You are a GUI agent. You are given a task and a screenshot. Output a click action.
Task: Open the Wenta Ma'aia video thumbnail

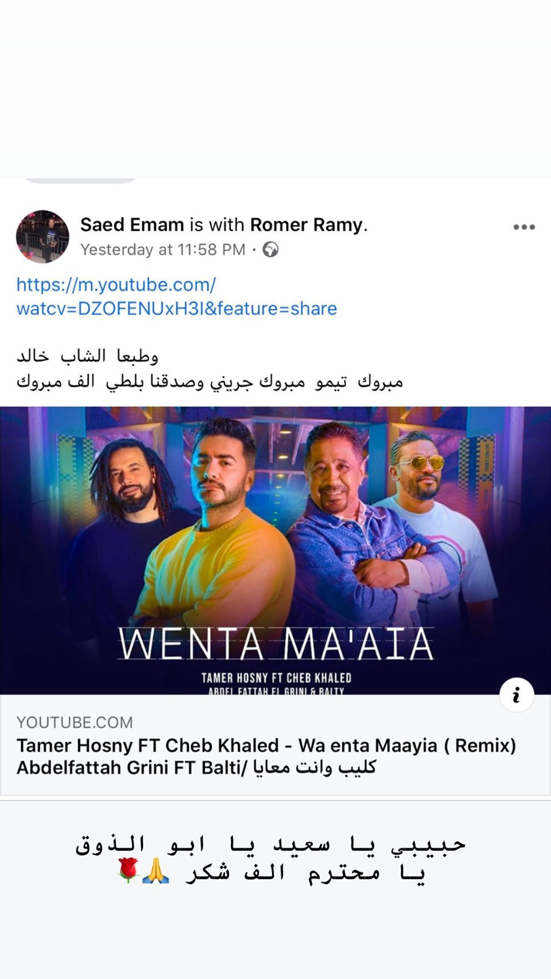[x=275, y=550]
